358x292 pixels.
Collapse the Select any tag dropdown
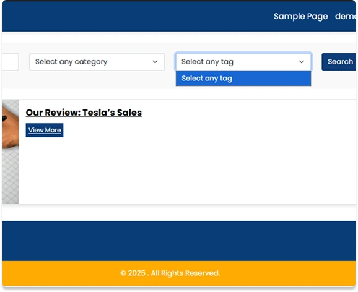pyautogui.click(x=243, y=62)
